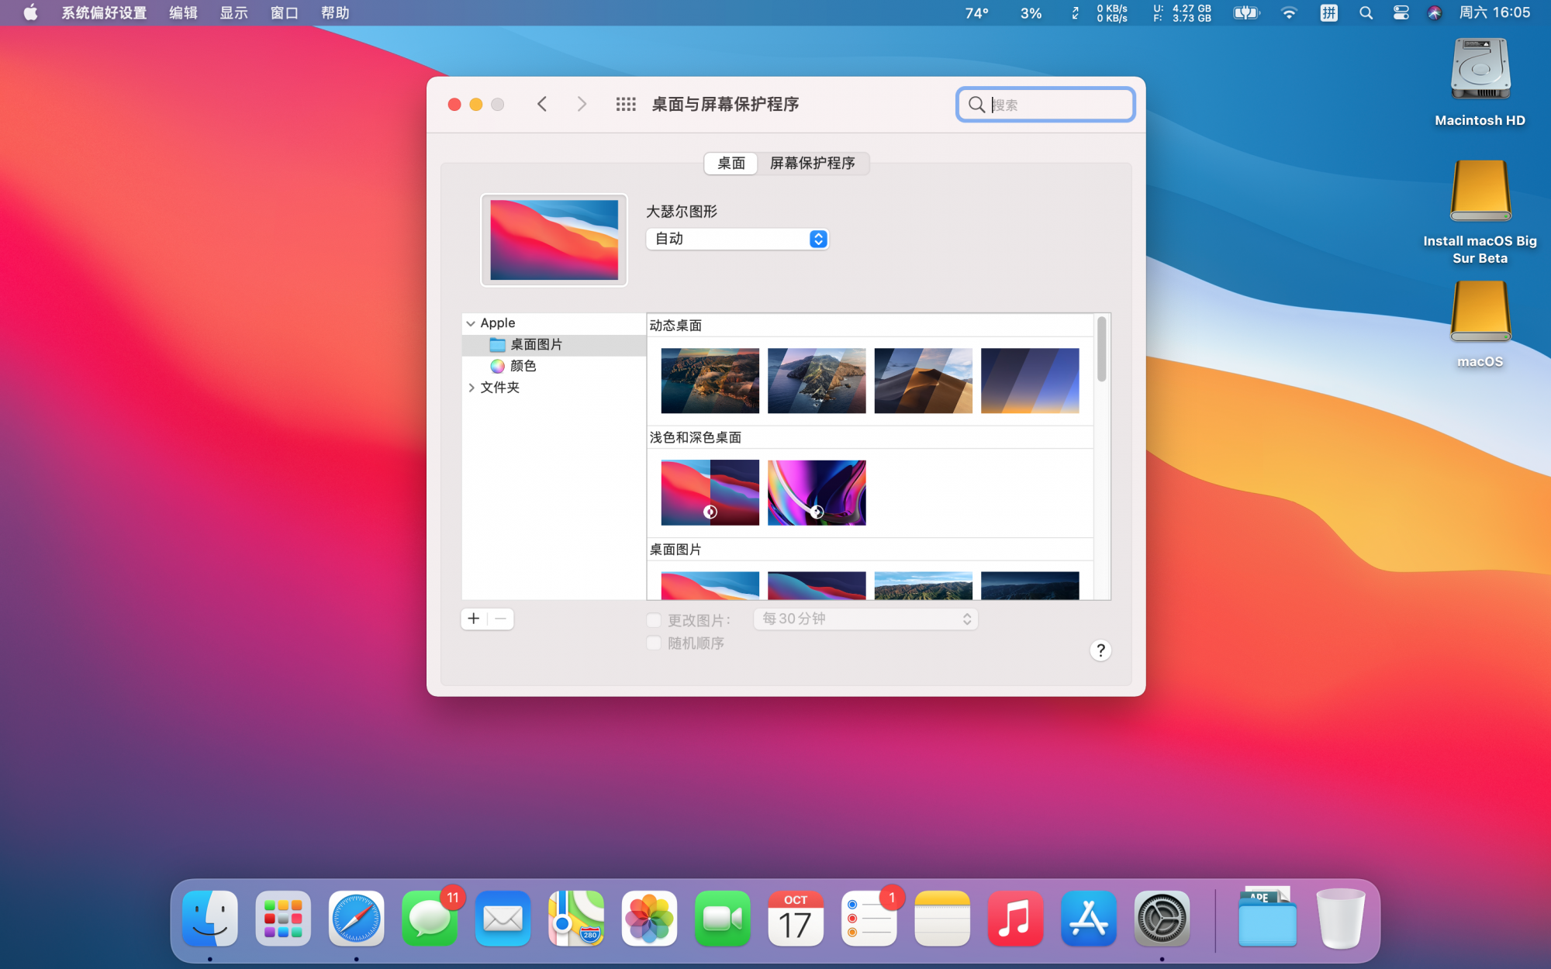Open Maps from the Dock

click(x=576, y=919)
